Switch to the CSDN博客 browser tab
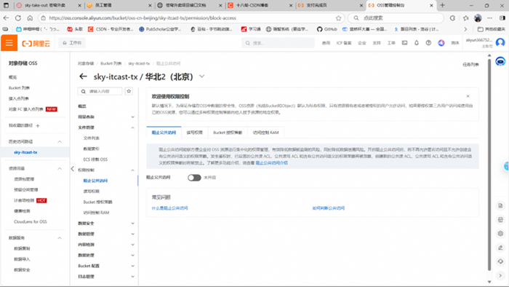Viewport: 509px width, 287px height. (260, 5)
